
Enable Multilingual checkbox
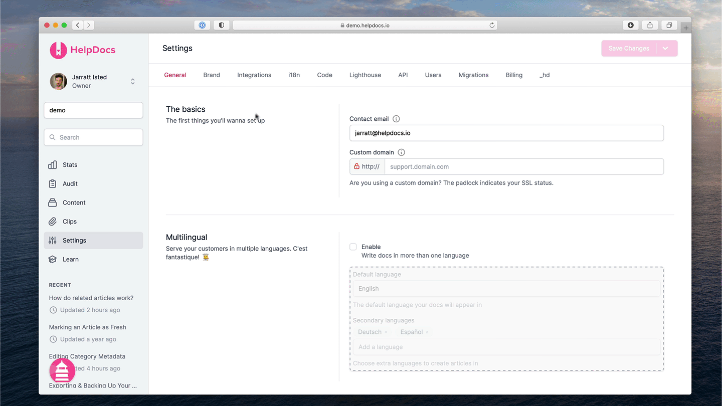[353, 247]
